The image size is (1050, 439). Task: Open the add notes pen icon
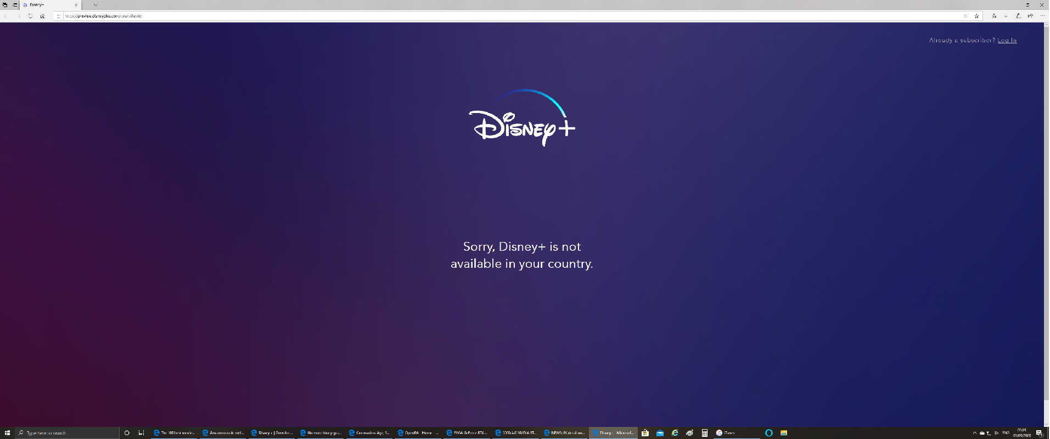pyautogui.click(x=1018, y=16)
